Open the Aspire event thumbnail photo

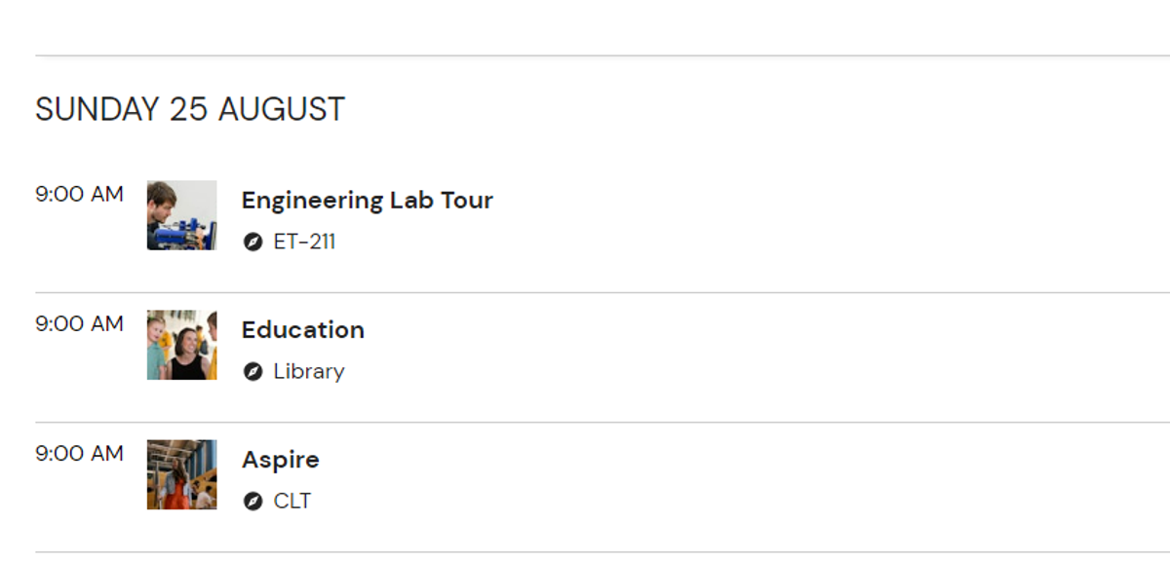(182, 474)
